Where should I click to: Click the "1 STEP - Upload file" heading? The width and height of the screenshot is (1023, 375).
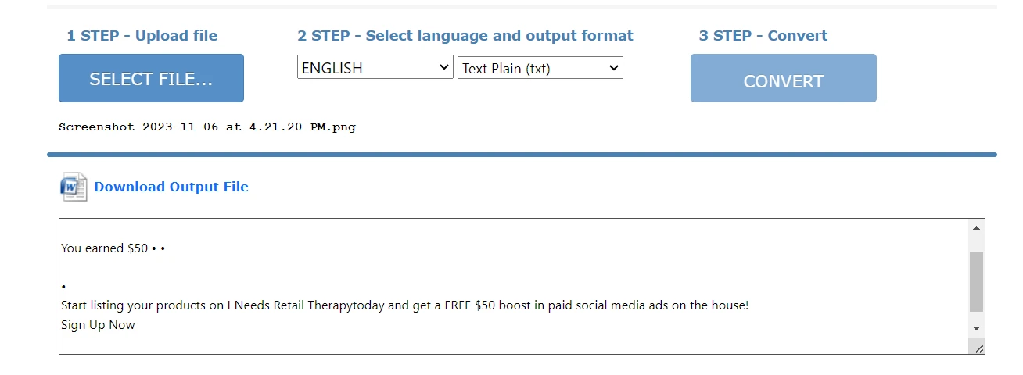coord(142,36)
